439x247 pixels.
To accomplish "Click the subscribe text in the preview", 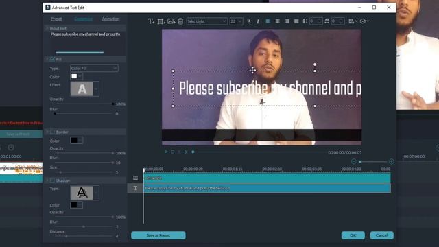I will pos(242,89).
